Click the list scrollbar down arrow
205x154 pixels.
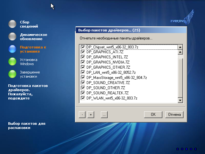click(x=180, y=100)
